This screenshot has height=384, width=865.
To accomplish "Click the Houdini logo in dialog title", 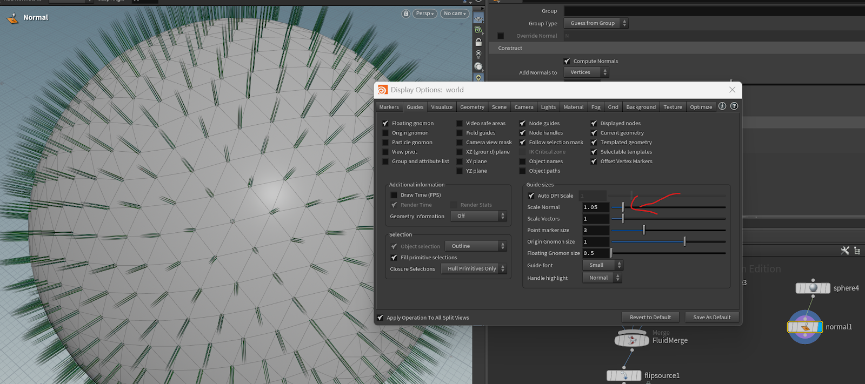I will click(383, 90).
